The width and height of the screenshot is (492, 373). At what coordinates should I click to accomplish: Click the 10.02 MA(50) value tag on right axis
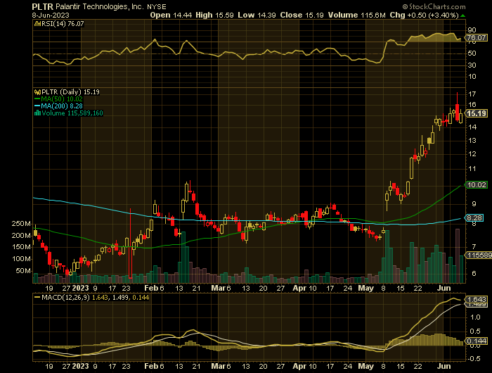[x=477, y=184]
